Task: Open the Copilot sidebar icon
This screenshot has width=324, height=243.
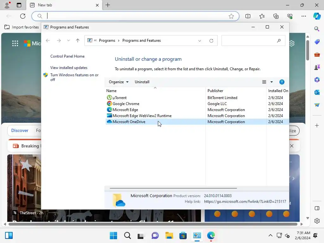Action: click(x=317, y=16)
